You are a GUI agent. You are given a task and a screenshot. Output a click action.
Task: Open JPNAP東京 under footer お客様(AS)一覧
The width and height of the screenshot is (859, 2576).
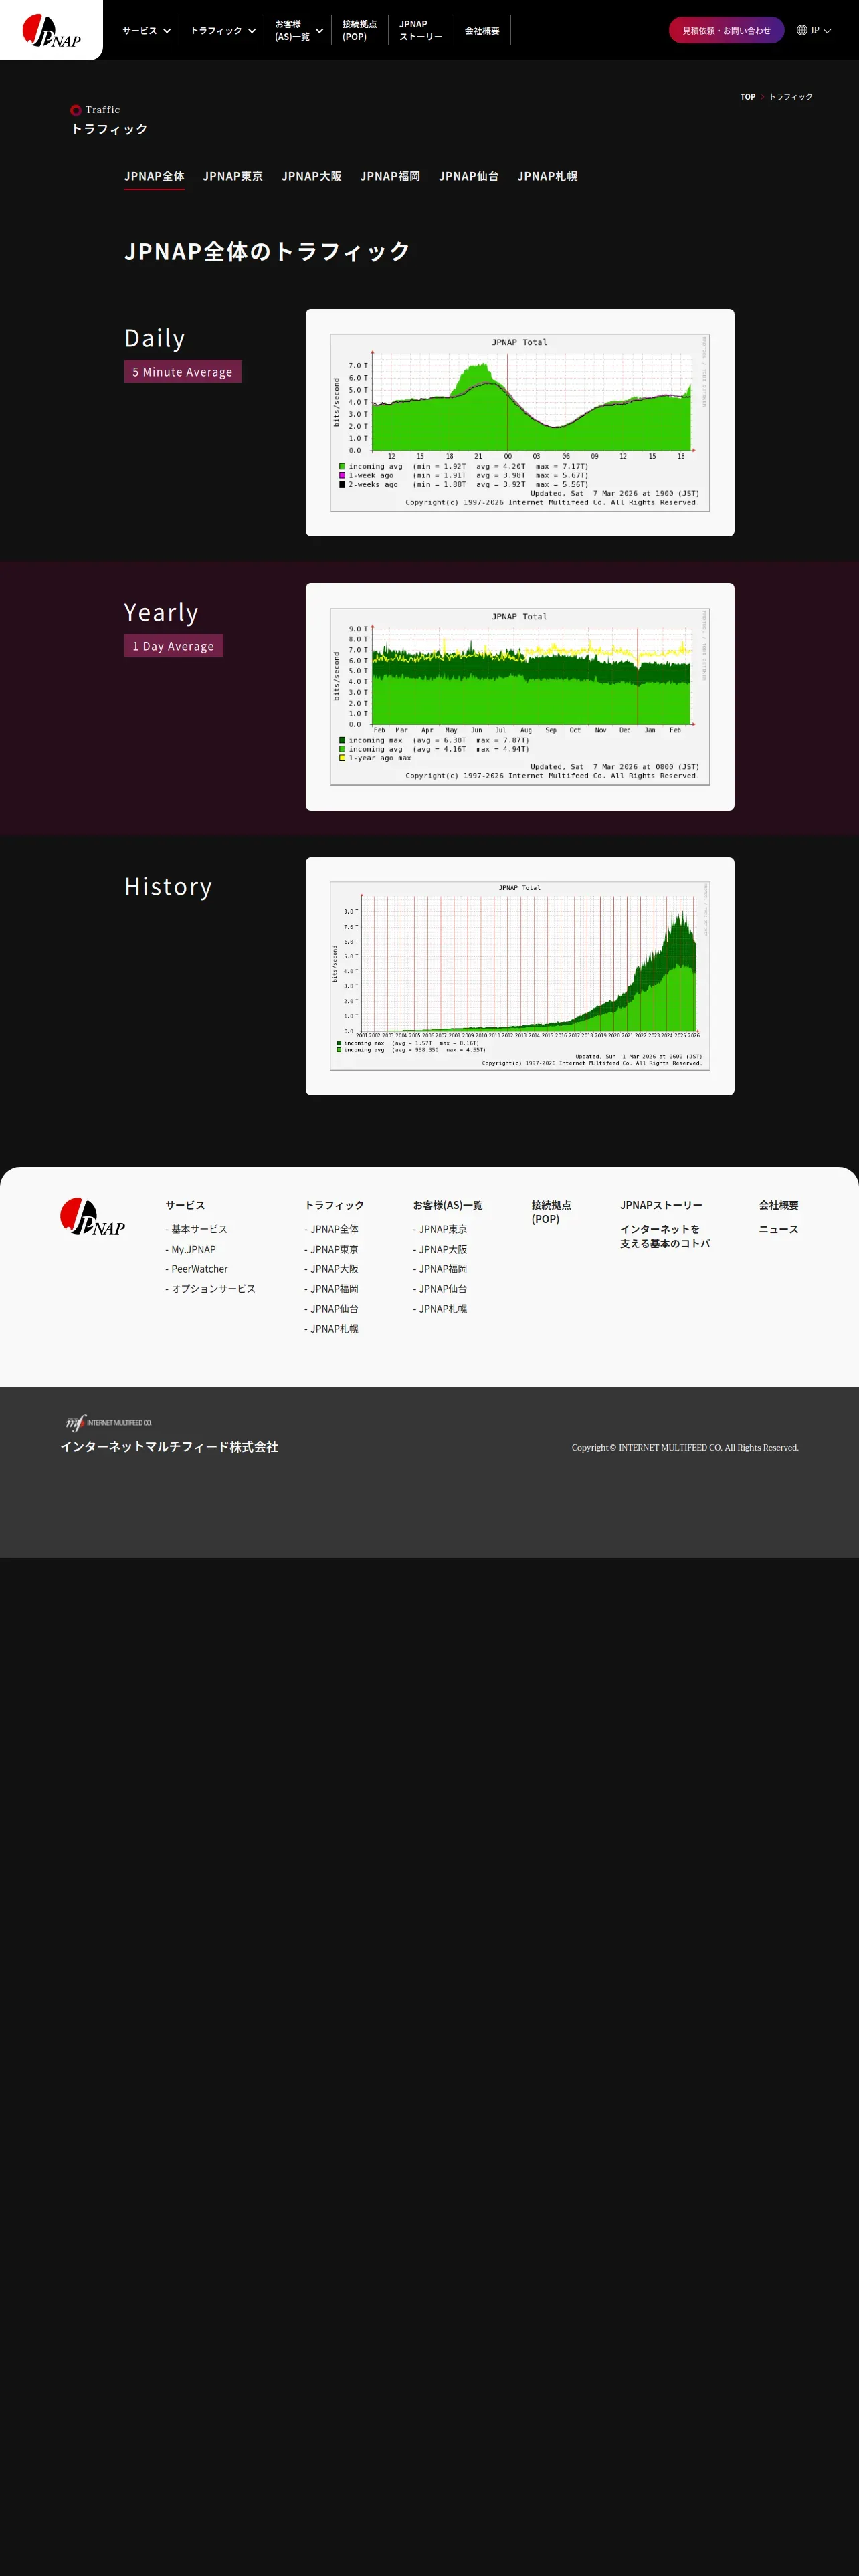coord(440,1229)
